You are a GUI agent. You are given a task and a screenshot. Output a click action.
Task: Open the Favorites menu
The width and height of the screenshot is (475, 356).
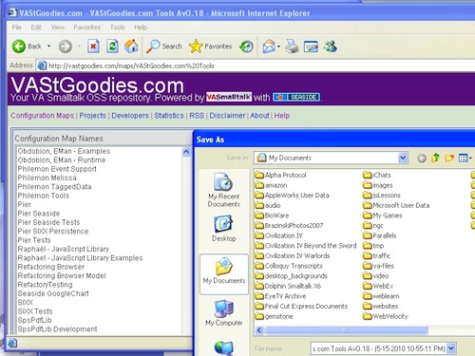coord(86,28)
